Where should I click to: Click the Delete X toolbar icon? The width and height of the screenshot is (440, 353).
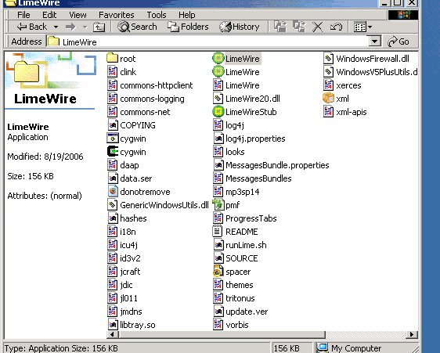[317, 27]
